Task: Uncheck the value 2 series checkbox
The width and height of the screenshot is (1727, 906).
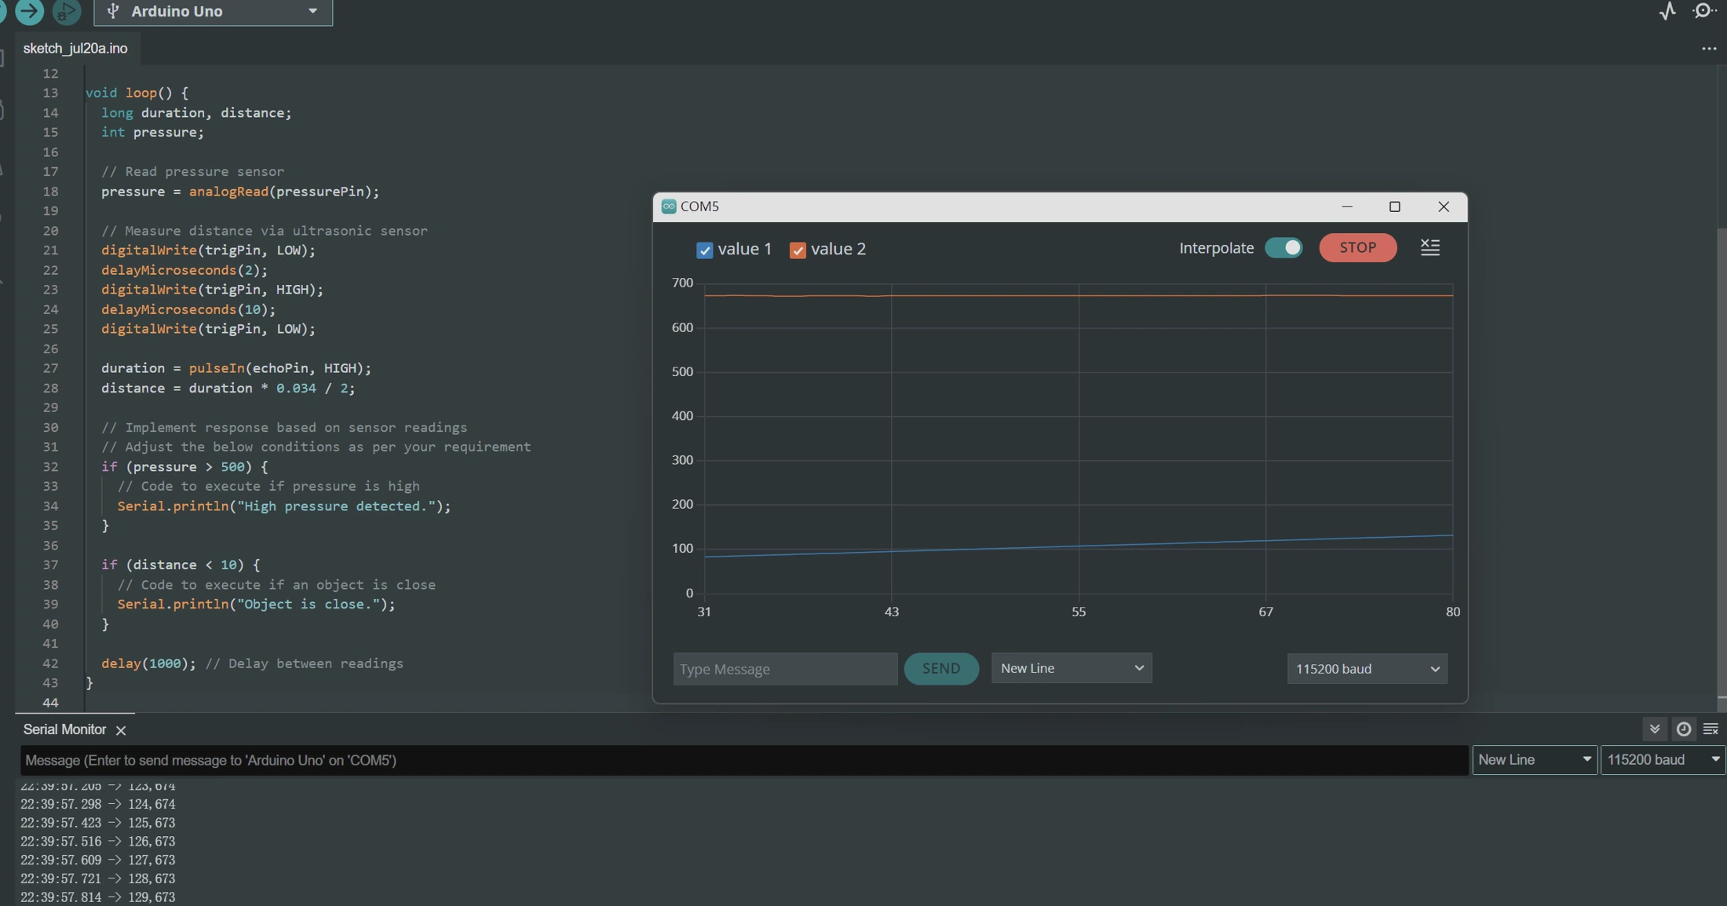Action: point(798,250)
